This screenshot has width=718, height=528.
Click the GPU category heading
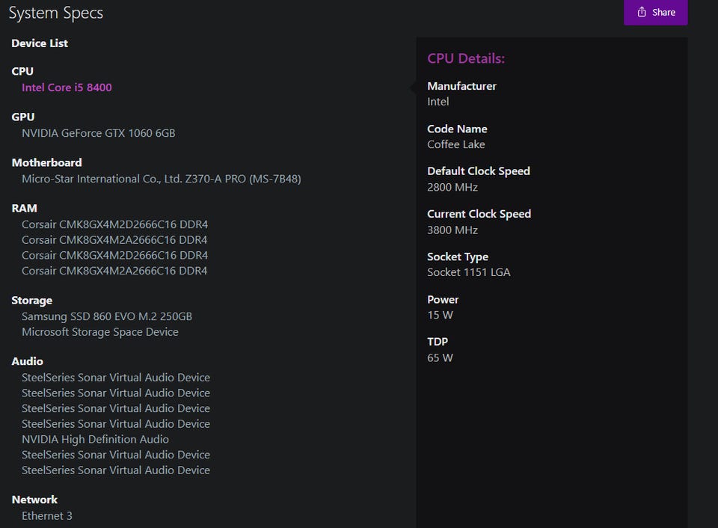22,117
